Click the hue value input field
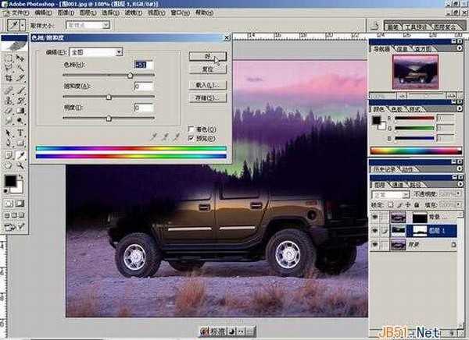Image resolution: width=469 pixels, height=340 pixels. 143,65
